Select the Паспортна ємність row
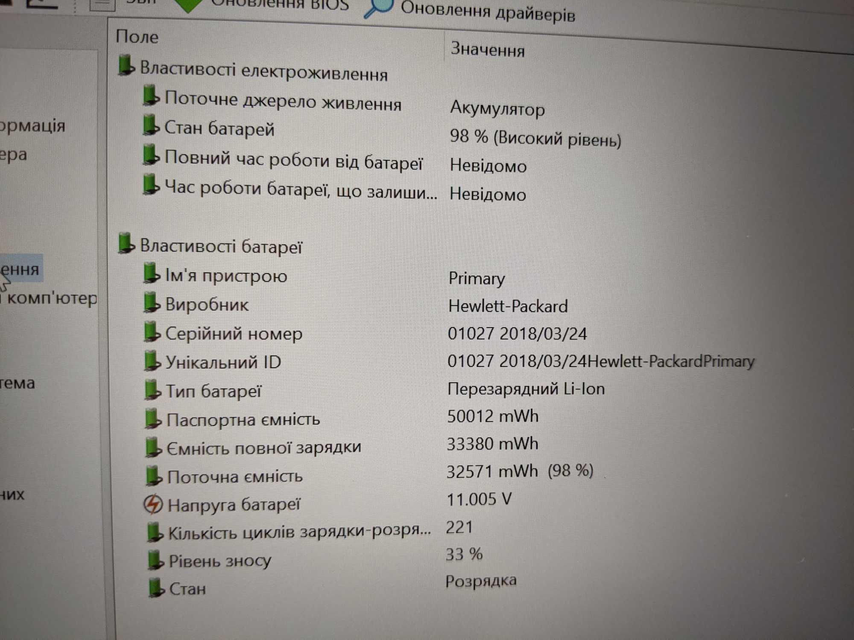 [x=342, y=418]
